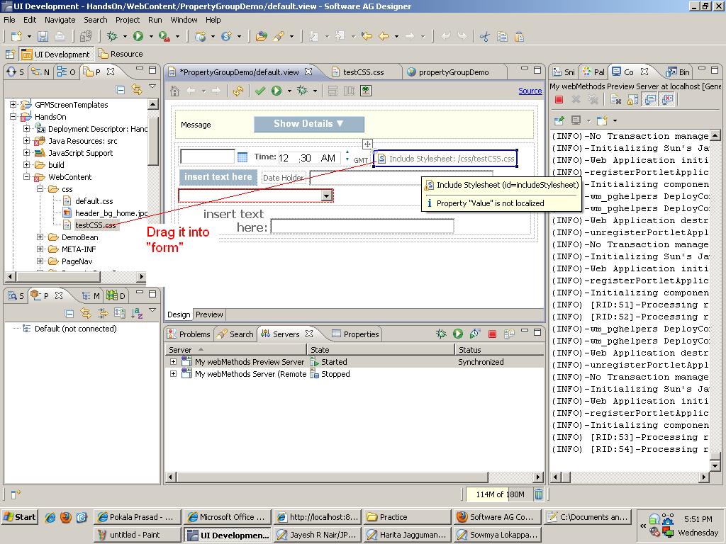Click the green checkmark validate icon in editor
Viewport: 726px width, 544px height.
click(x=260, y=91)
